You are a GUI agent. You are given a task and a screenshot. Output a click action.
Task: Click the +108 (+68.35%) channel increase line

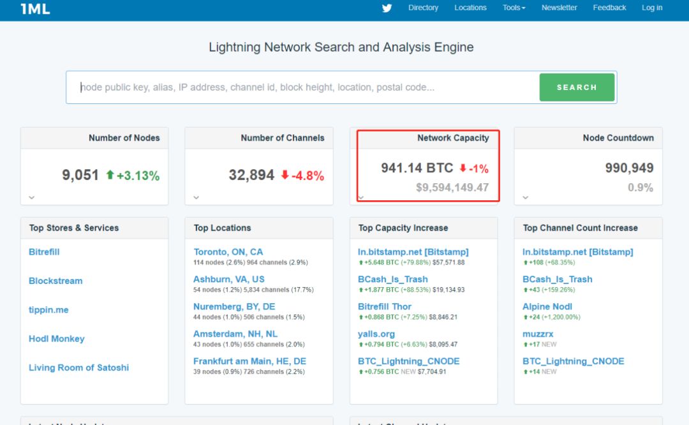pos(549,262)
